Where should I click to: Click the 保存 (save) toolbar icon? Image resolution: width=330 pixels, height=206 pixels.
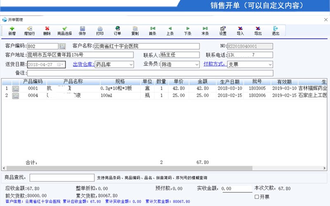click(82, 30)
